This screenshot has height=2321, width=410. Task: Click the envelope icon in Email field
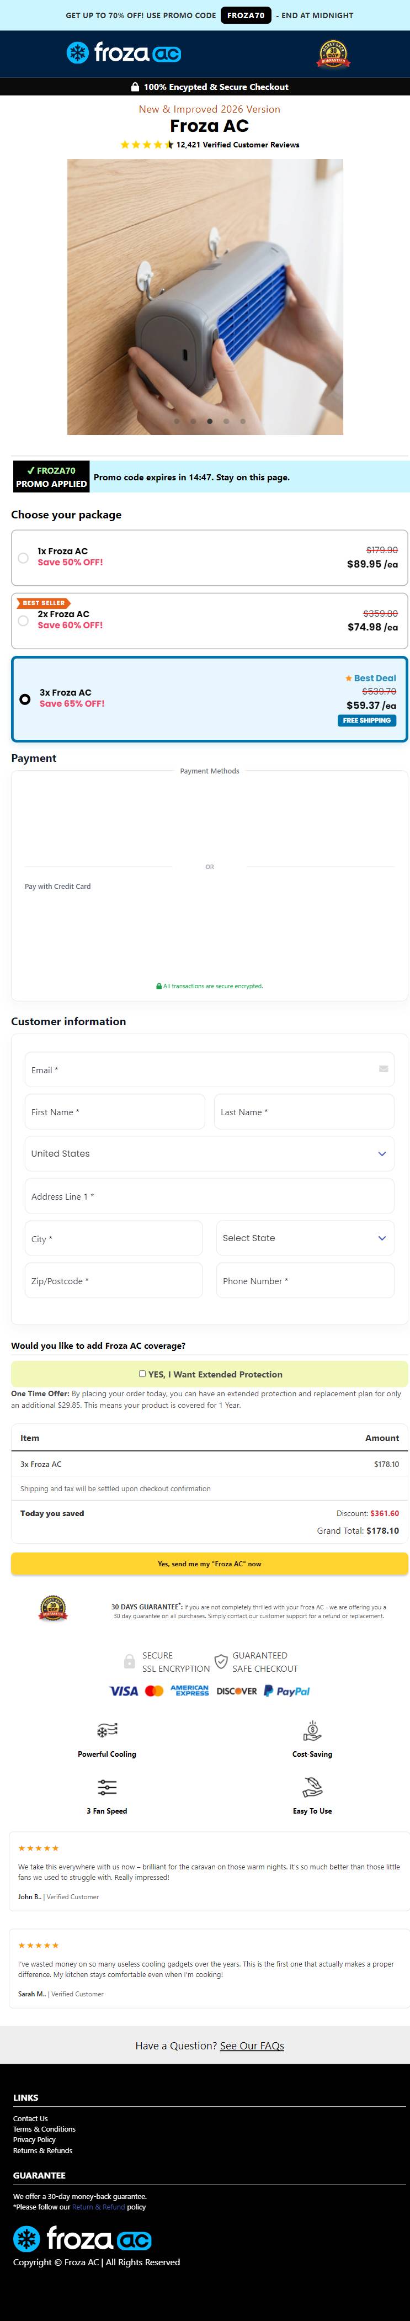click(383, 1069)
